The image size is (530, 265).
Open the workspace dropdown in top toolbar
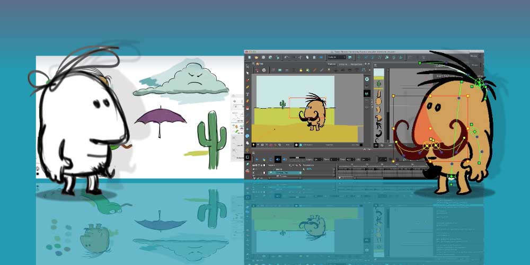[337, 57]
